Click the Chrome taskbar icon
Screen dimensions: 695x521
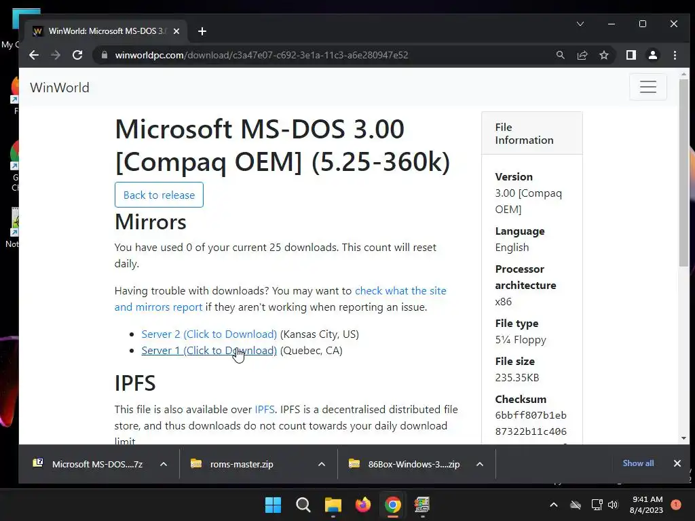click(x=393, y=505)
